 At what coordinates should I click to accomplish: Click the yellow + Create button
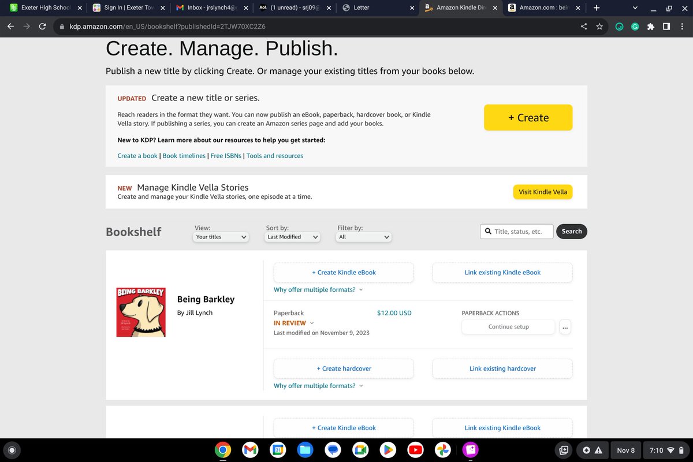pyautogui.click(x=528, y=118)
